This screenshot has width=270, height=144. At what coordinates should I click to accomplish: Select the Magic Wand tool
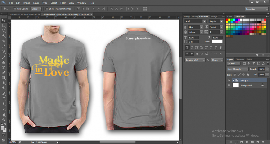pyautogui.click(x=4, y=36)
